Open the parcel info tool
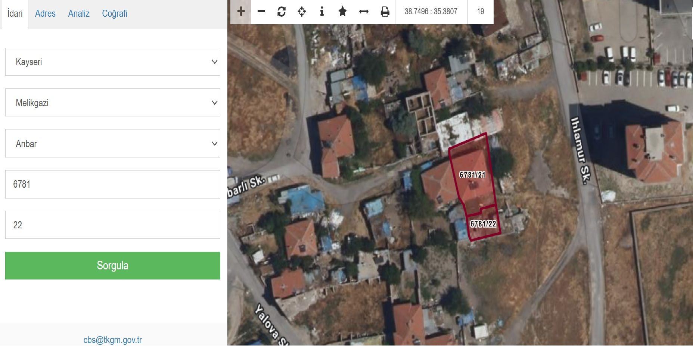This screenshot has height=347, width=693. pos(322,12)
